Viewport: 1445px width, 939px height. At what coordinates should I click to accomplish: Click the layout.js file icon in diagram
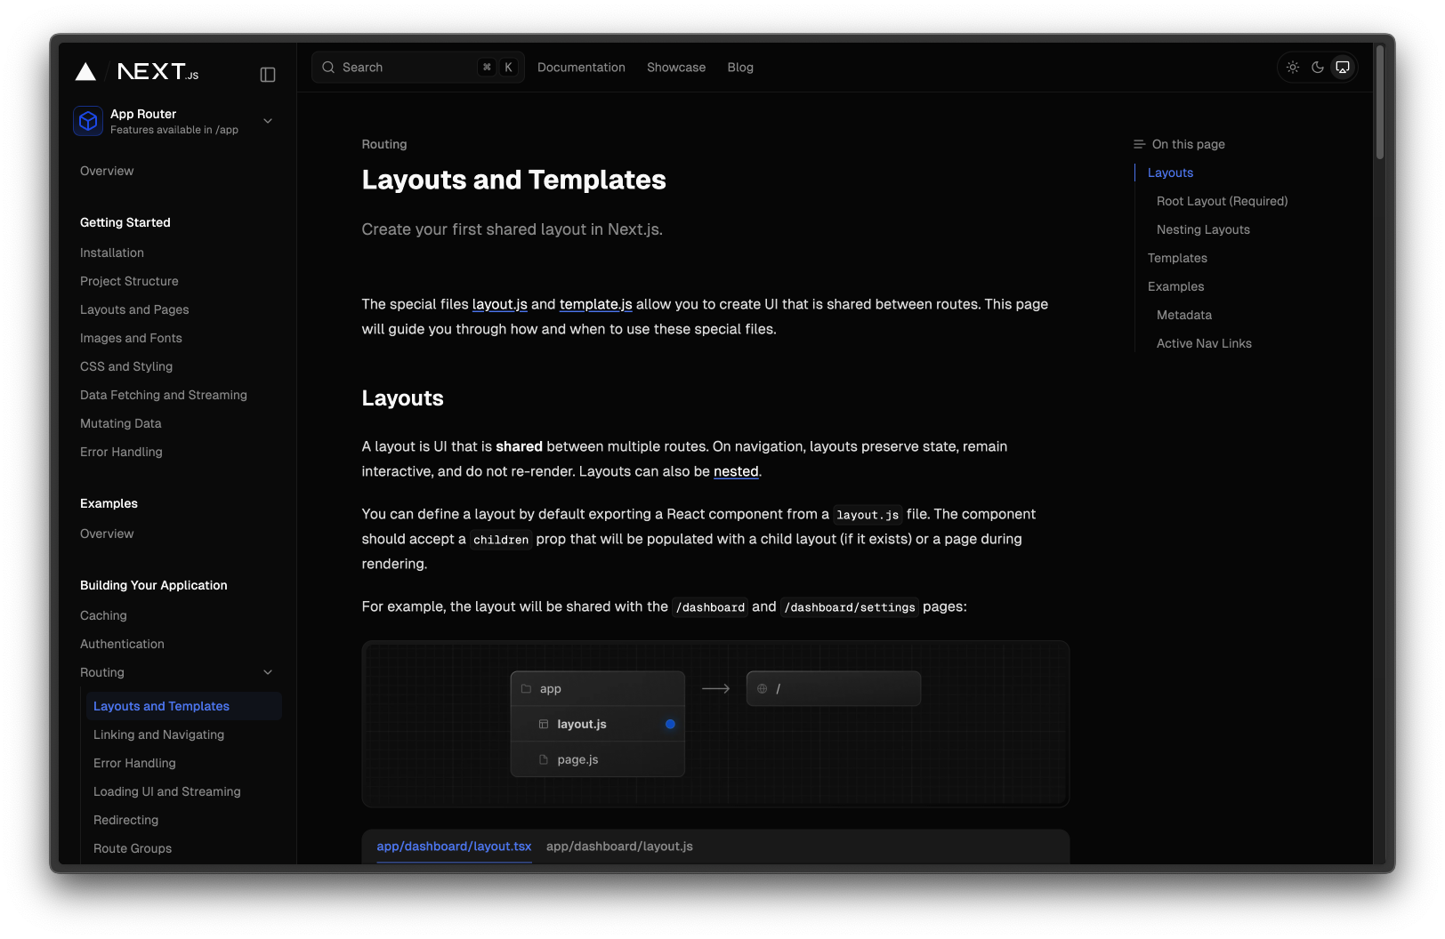(x=544, y=725)
